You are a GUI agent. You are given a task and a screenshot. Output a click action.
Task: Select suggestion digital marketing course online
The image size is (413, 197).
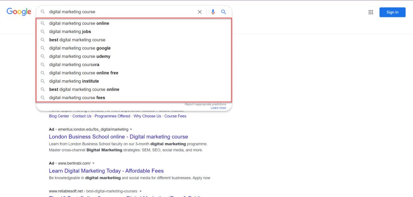click(134, 23)
